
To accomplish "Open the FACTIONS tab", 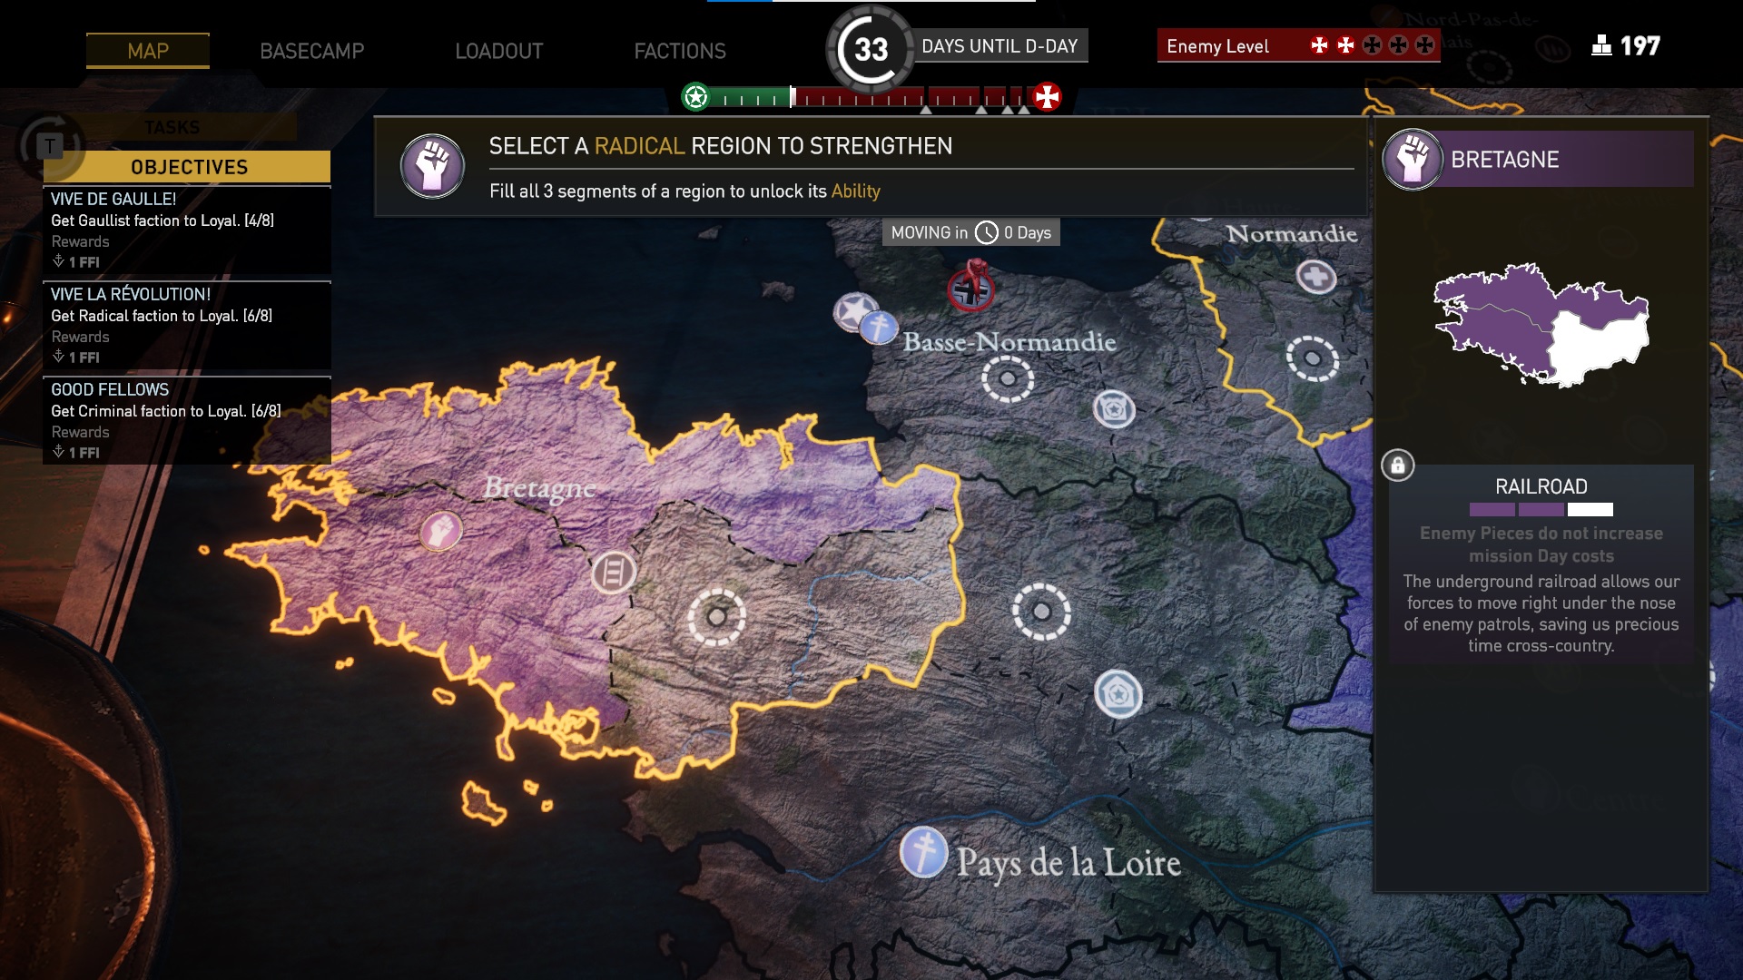I will click(679, 51).
